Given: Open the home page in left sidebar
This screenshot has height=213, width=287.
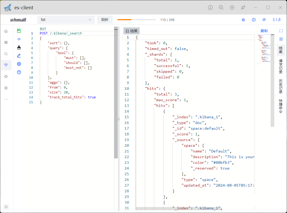Looking at the screenshot, I should [x=6, y=31].
